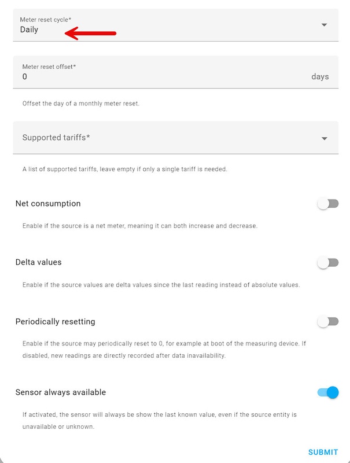The image size is (350, 463).
Task: Click the Meter reset offset field label
Action: pyautogui.click(x=49, y=67)
